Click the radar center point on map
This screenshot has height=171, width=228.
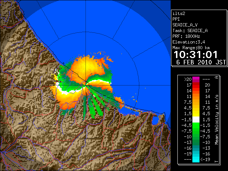pyautogui.click(x=86, y=85)
